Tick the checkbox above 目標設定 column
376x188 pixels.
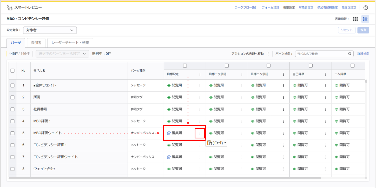coord(185,66)
